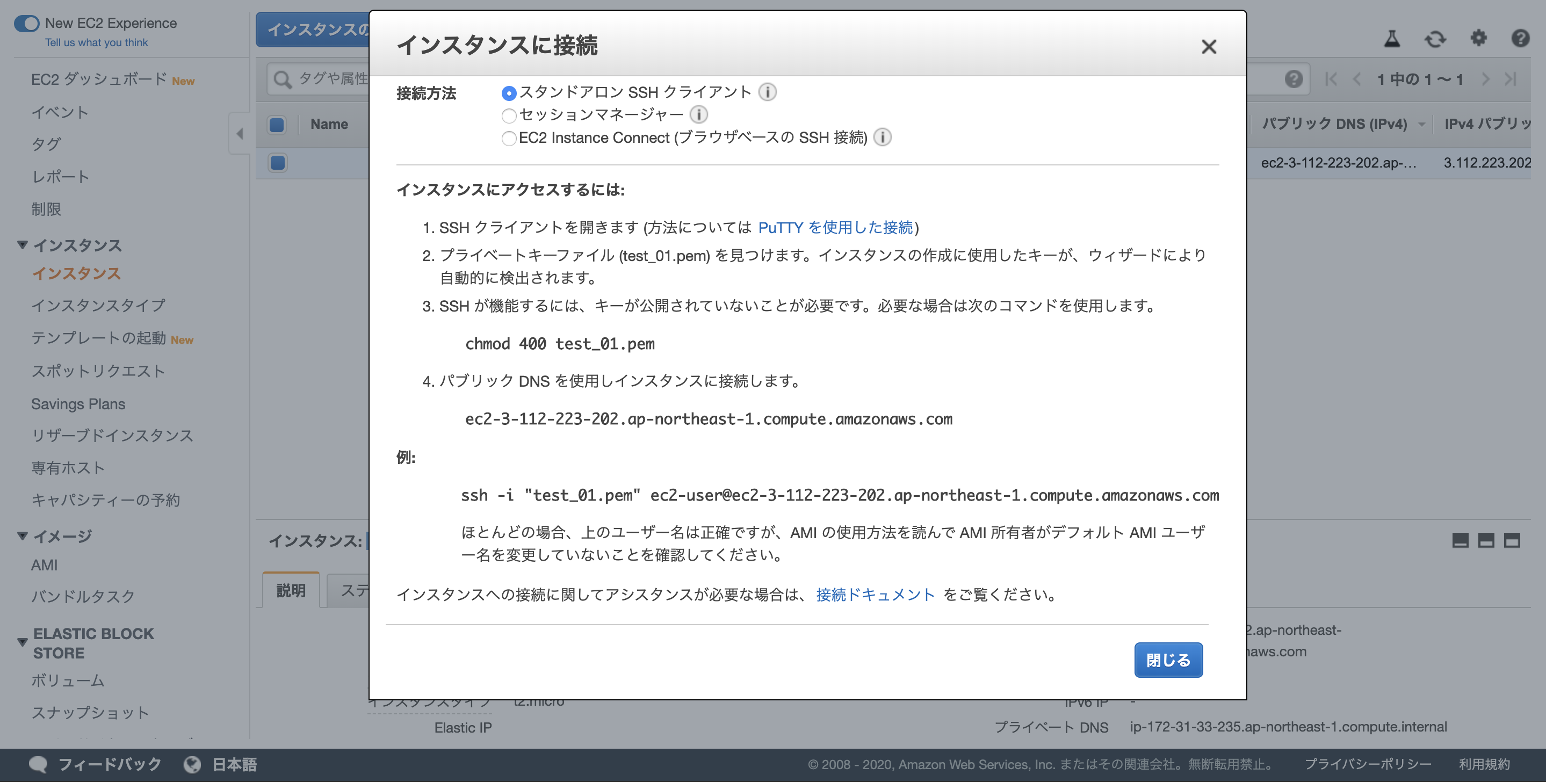The width and height of the screenshot is (1546, 782).
Task: Open the 接続ドキュメント link
Action: click(875, 594)
